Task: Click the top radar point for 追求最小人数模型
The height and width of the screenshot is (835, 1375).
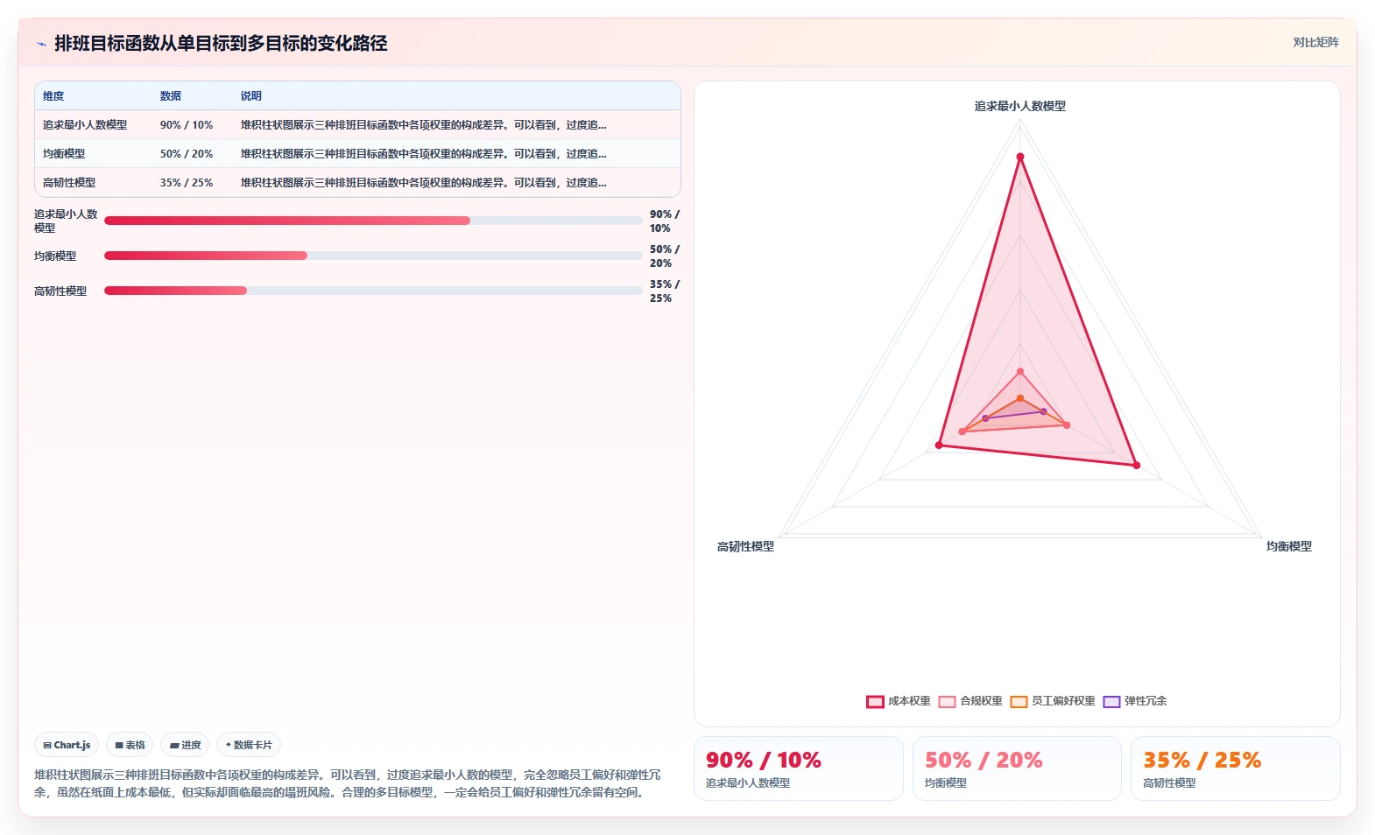Action: click(1019, 157)
